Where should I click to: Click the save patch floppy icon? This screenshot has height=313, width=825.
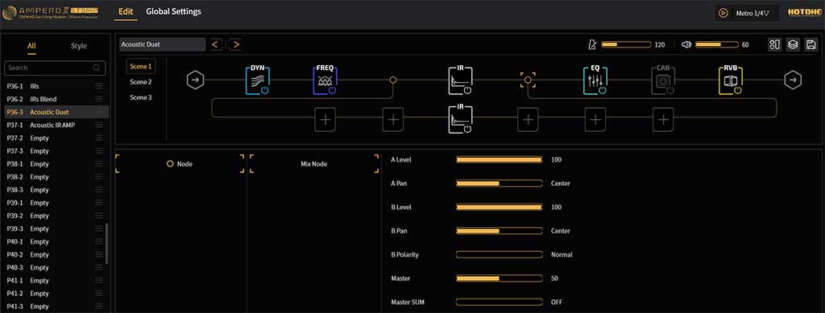811,44
